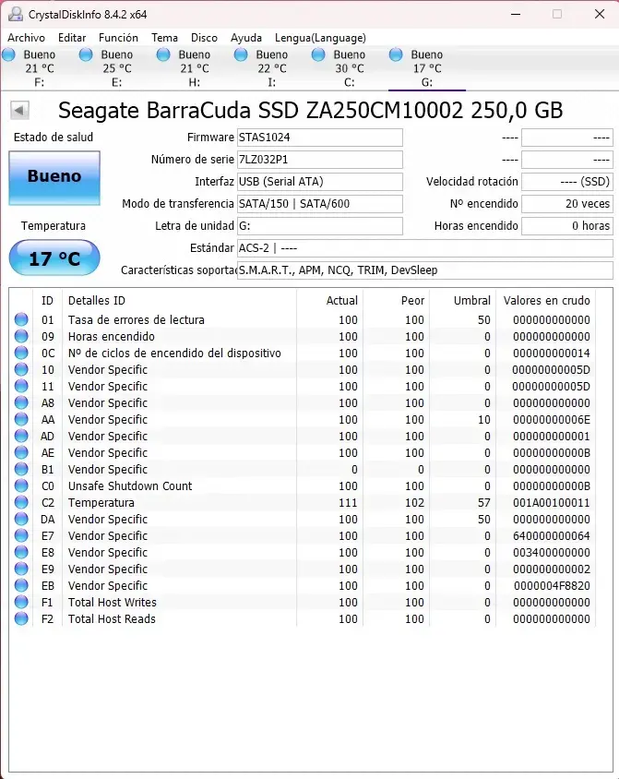619x779 pixels.
Task: Click the Detalles ID column header
Action: [x=179, y=301]
